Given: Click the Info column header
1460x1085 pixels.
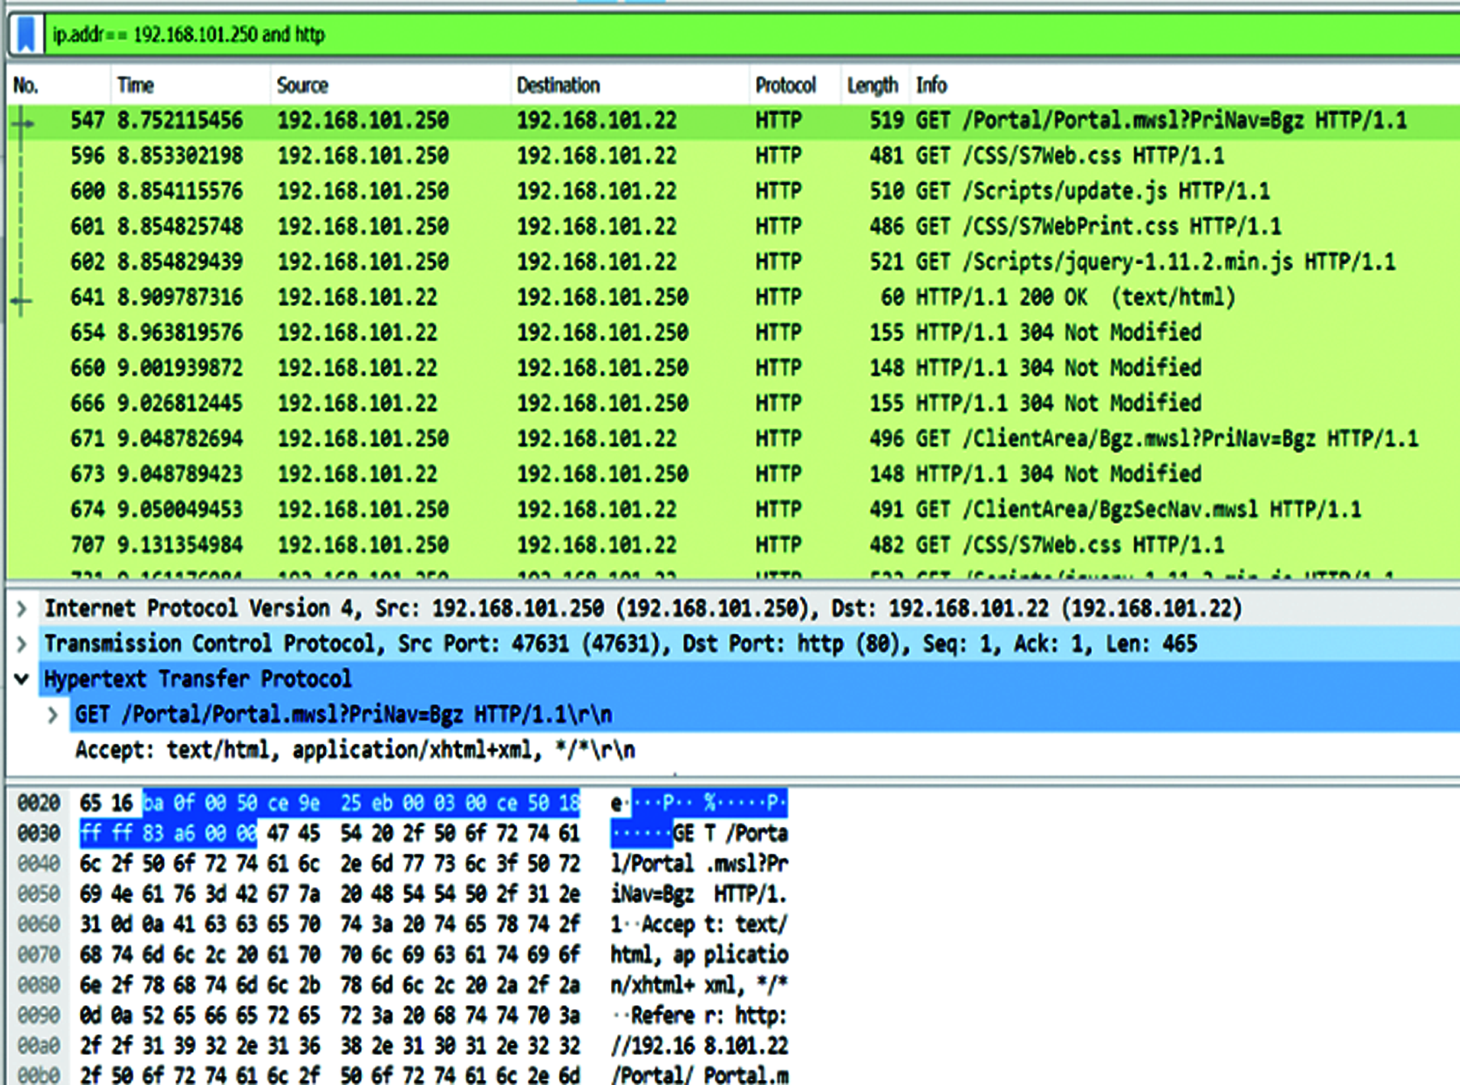Looking at the screenshot, I should coord(931,85).
